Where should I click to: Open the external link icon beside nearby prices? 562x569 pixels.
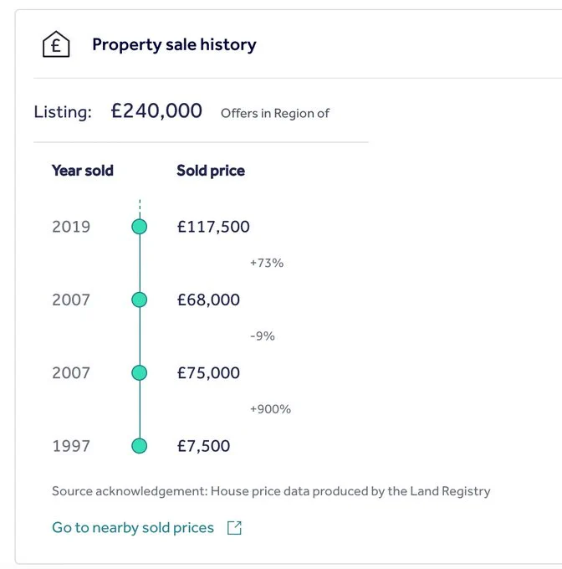pyautogui.click(x=234, y=528)
